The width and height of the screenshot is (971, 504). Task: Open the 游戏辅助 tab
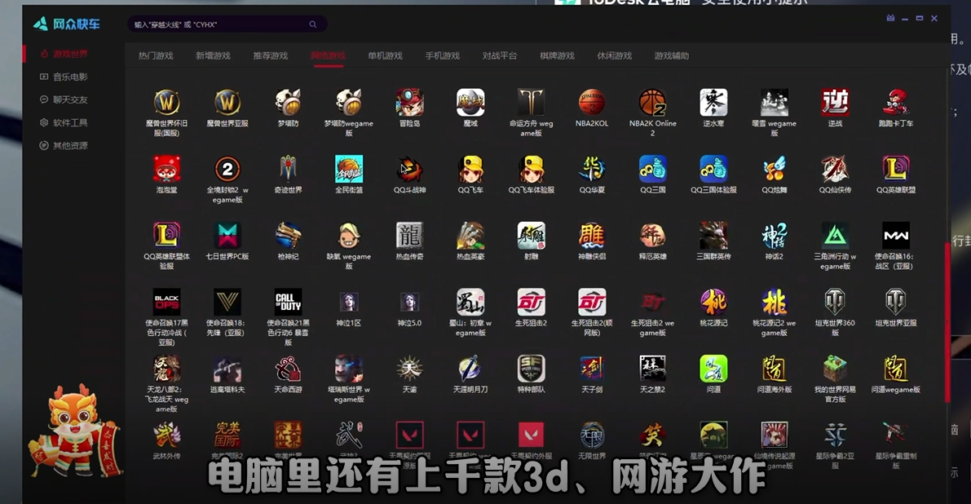(672, 55)
